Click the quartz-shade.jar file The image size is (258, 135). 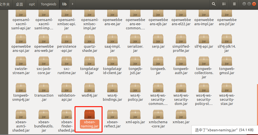click(89, 39)
